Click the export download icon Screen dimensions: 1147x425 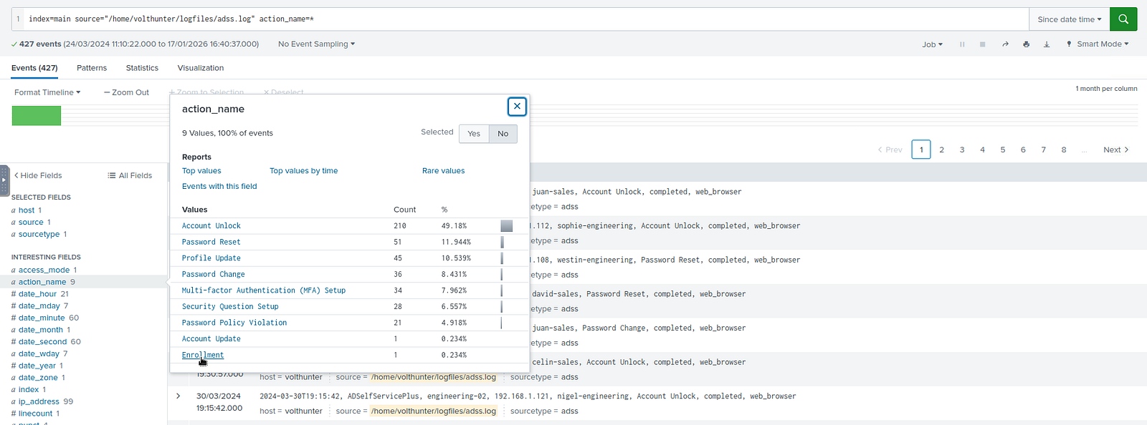[x=1047, y=44]
